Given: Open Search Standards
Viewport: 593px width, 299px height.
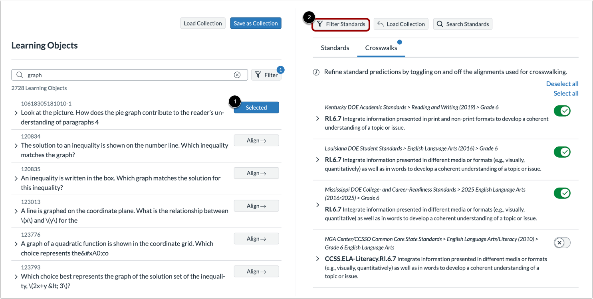Looking at the screenshot, I should (x=463, y=24).
